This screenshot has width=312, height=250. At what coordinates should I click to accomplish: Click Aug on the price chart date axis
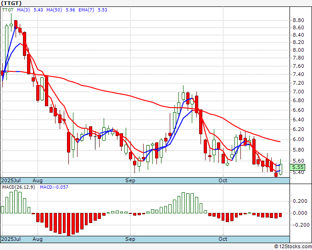[x=38, y=180]
